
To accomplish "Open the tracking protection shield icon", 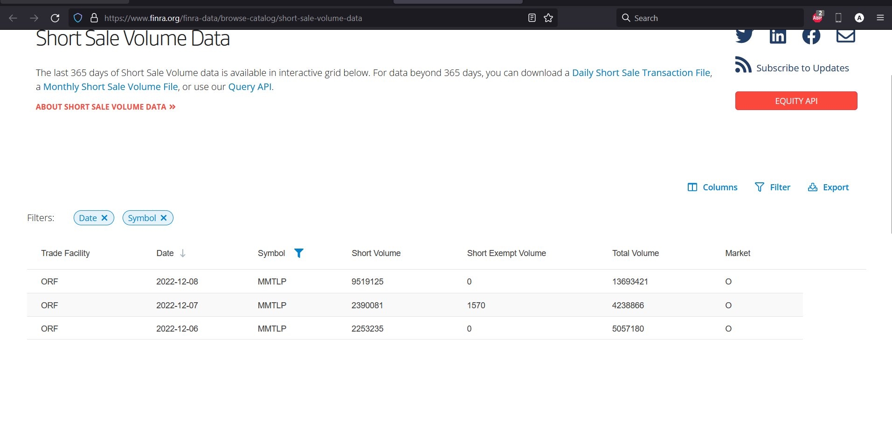I will pyautogui.click(x=78, y=18).
